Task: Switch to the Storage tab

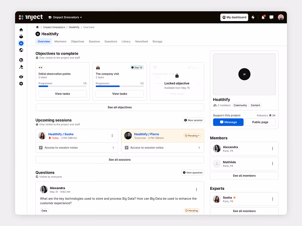Action: tap(157, 41)
